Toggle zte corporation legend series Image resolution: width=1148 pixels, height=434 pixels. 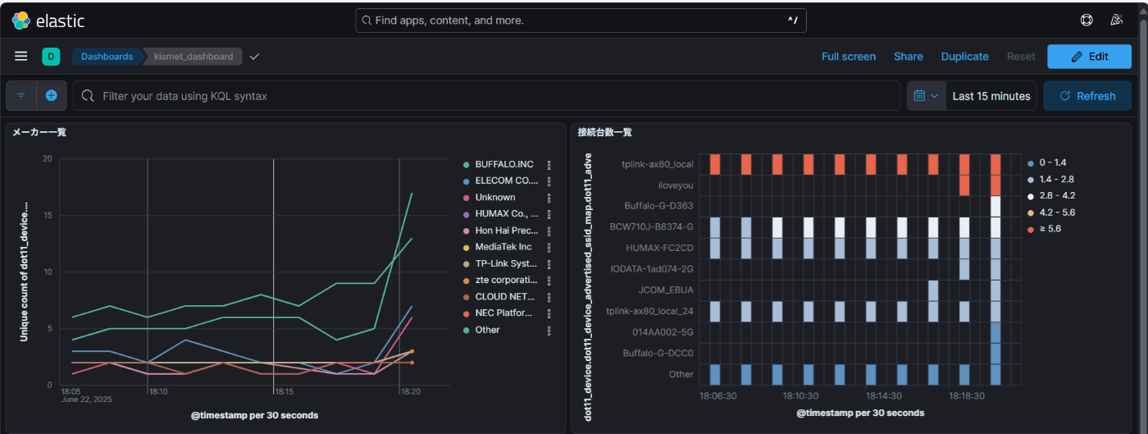point(507,280)
